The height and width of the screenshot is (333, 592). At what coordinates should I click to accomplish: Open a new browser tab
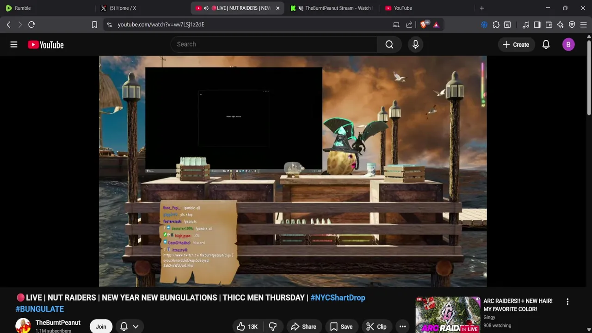tap(481, 8)
